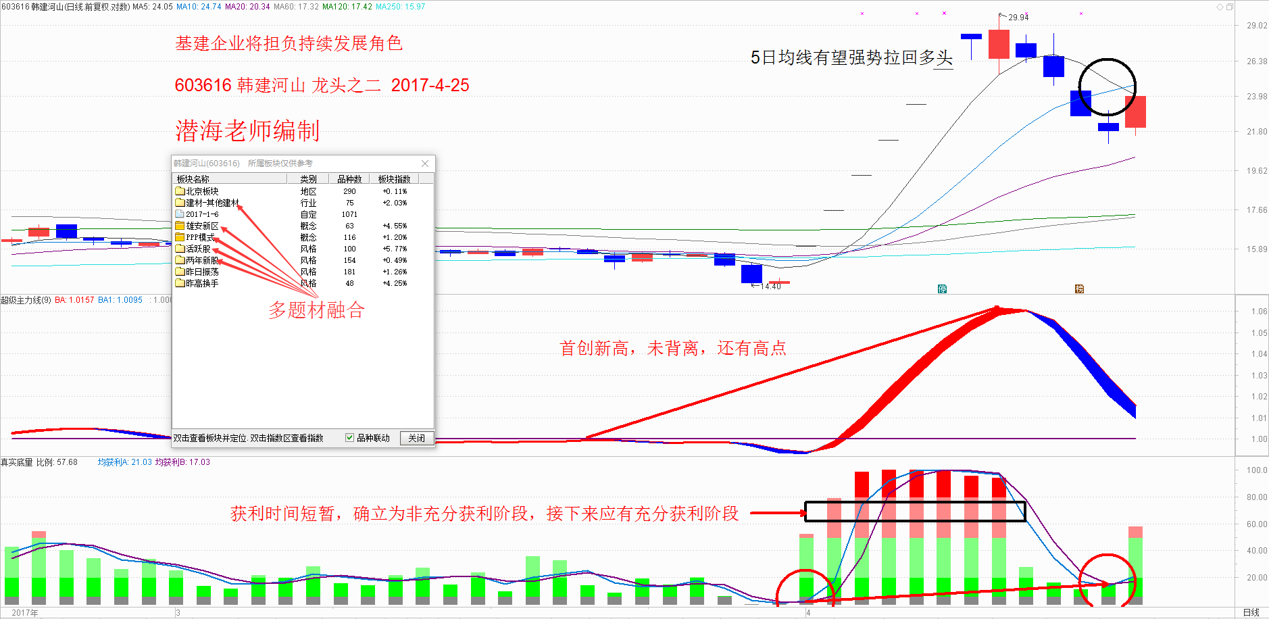
Task: Click the 均获利A: 21.03 label
Action: tap(125, 462)
